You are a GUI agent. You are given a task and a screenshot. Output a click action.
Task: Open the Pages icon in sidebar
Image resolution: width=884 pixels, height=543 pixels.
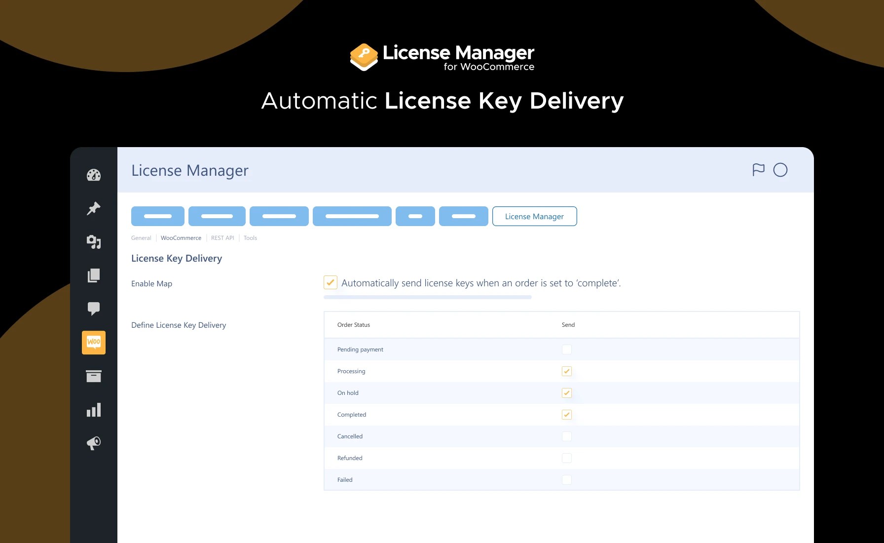coord(93,275)
